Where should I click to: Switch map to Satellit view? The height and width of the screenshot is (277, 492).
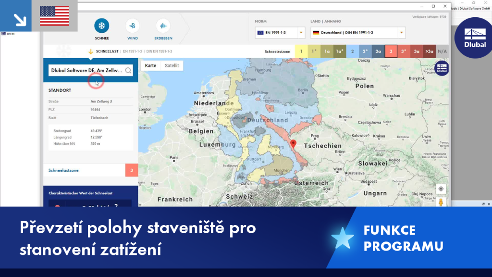pyautogui.click(x=172, y=65)
